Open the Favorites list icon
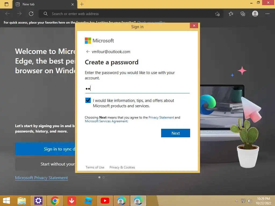The height and width of the screenshot is (206, 275). 231,14
